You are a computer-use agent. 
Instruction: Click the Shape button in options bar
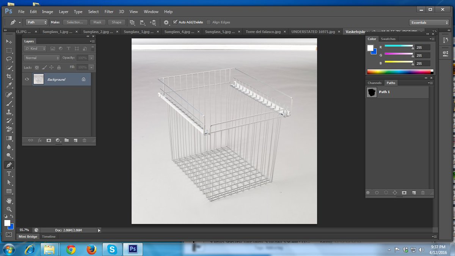116,22
